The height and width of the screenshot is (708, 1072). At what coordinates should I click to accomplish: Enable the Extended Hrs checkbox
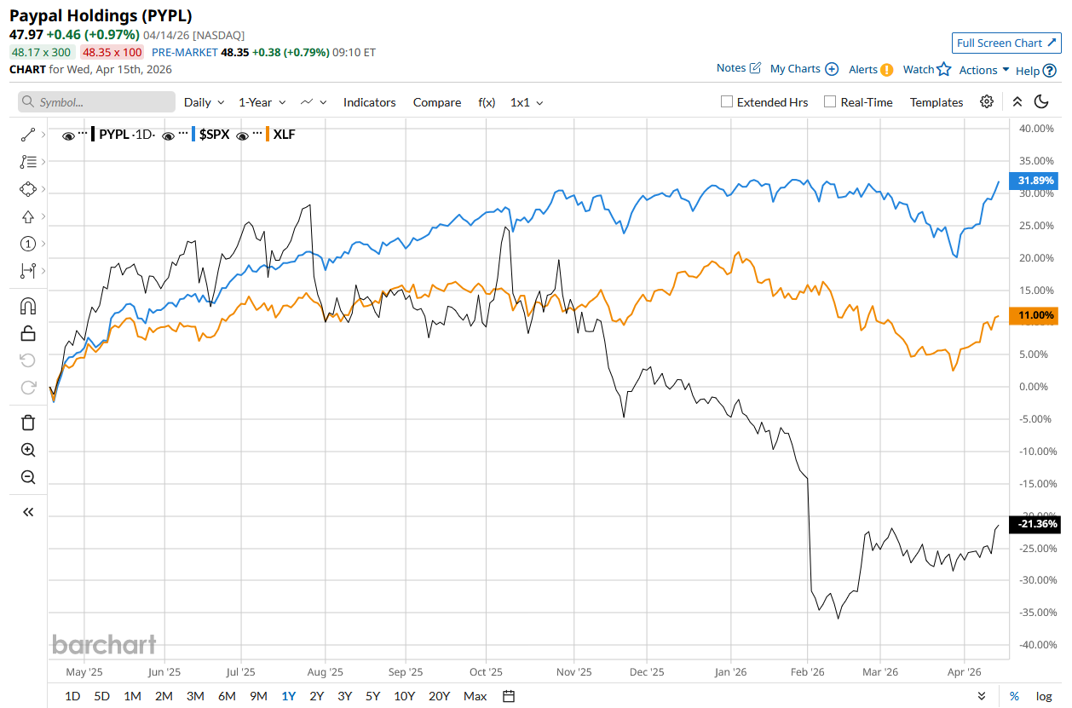point(727,102)
